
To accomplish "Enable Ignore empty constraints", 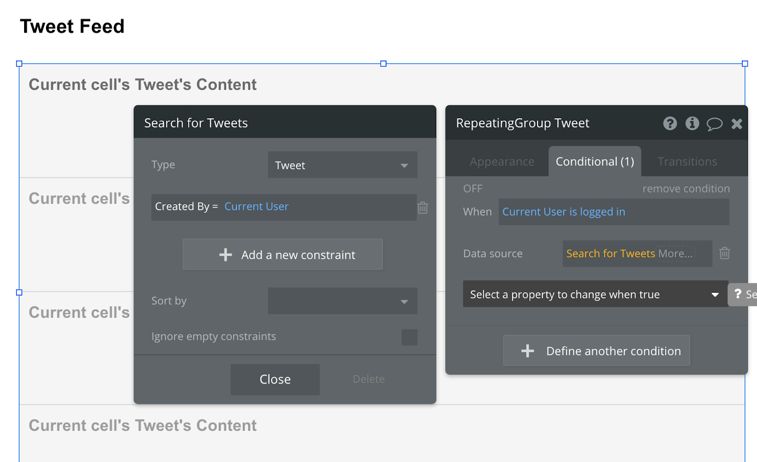I will tap(409, 337).
